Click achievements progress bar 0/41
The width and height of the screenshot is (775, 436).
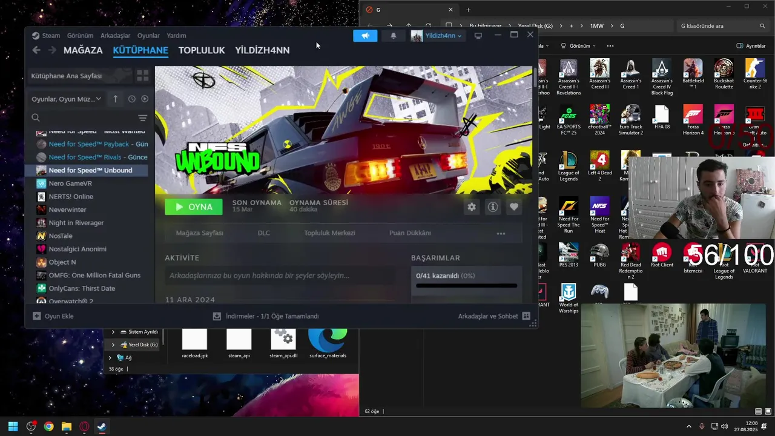click(x=466, y=285)
